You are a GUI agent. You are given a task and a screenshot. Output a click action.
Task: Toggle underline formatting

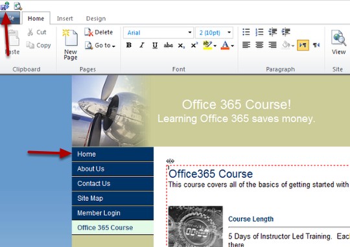[x=155, y=45]
